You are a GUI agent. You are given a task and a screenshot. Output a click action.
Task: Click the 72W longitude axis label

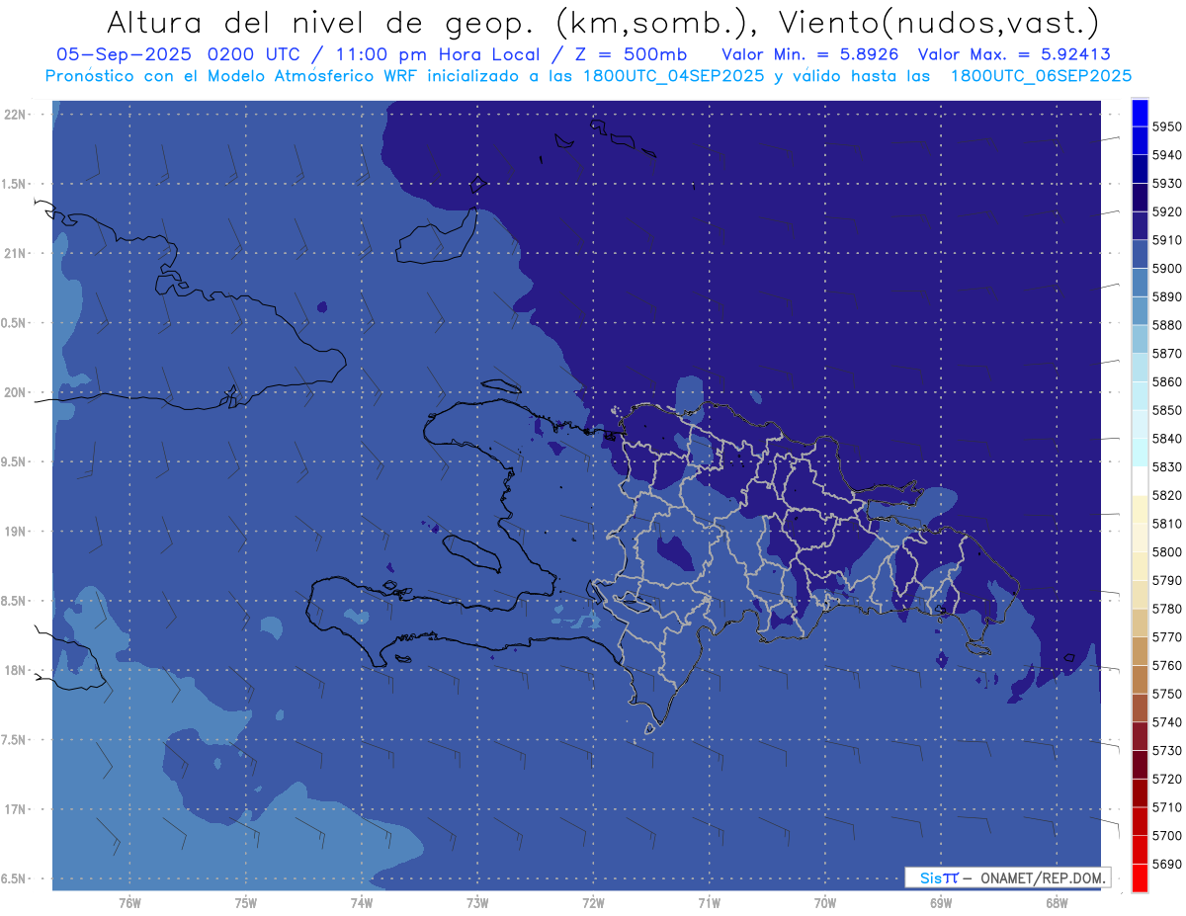point(593,903)
